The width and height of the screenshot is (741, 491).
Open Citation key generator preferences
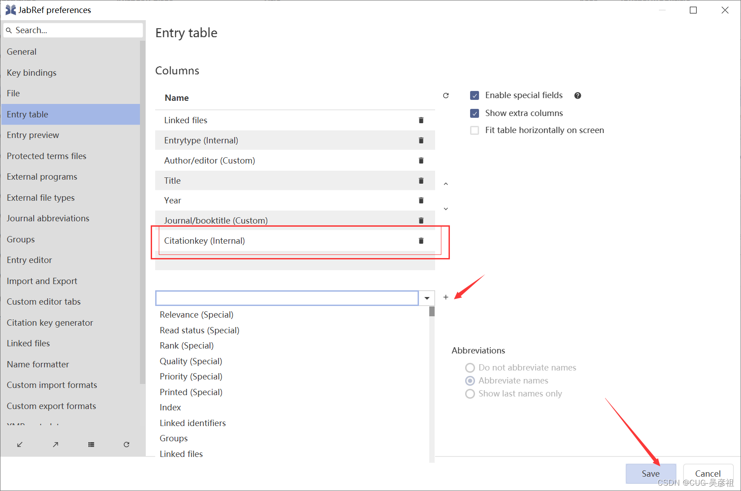(x=70, y=323)
